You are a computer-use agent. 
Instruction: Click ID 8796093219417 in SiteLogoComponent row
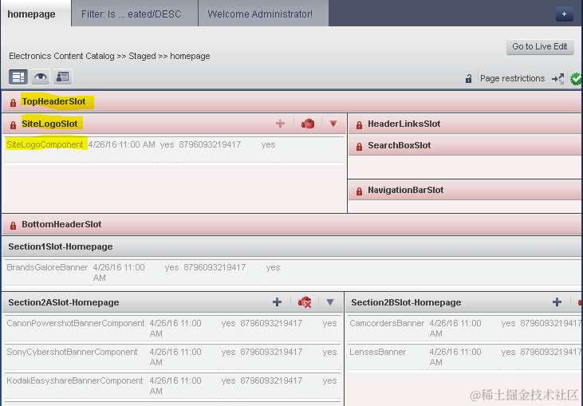pyautogui.click(x=210, y=144)
